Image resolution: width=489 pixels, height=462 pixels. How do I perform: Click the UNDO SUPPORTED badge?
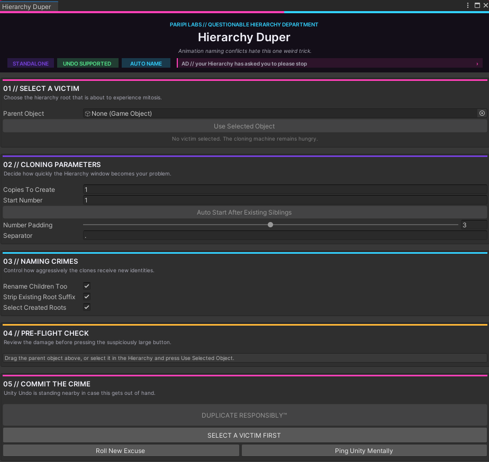point(87,63)
